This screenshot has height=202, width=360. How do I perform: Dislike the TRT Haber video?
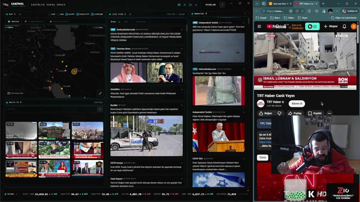pos(279,113)
